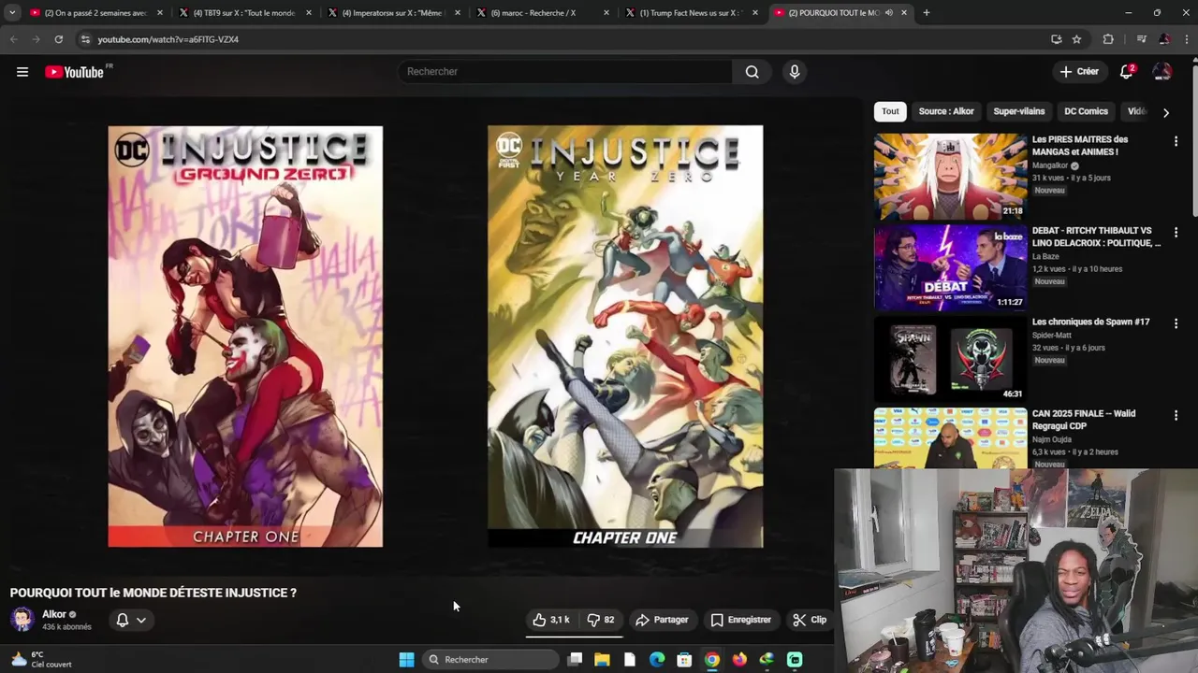Open Les PIRES MAITRES des MANGAS thumbnail

click(950, 177)
